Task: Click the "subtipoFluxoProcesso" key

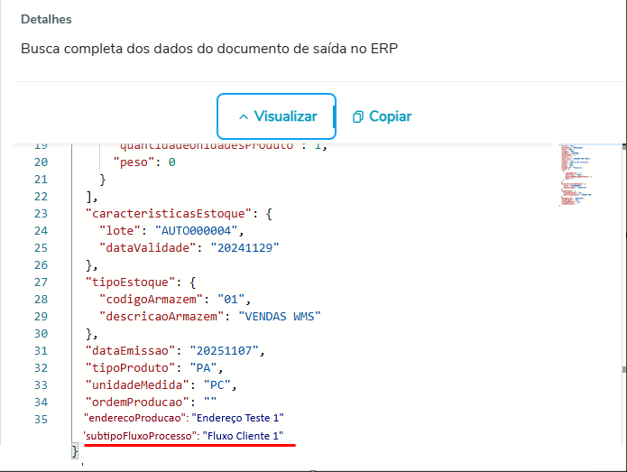Action: [140, 436]
